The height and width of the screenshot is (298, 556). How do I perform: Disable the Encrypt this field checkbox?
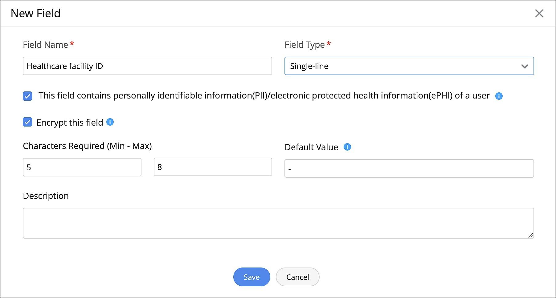[x=27, y=122]
